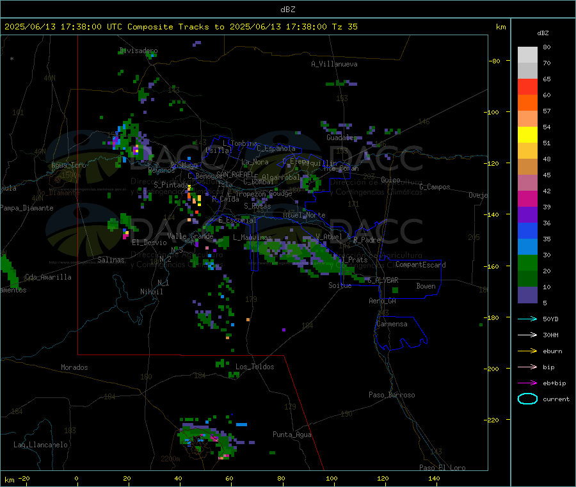Click the Nihuil map label
This screenshot has width=576, height=487.
click(x=151, y=292)
